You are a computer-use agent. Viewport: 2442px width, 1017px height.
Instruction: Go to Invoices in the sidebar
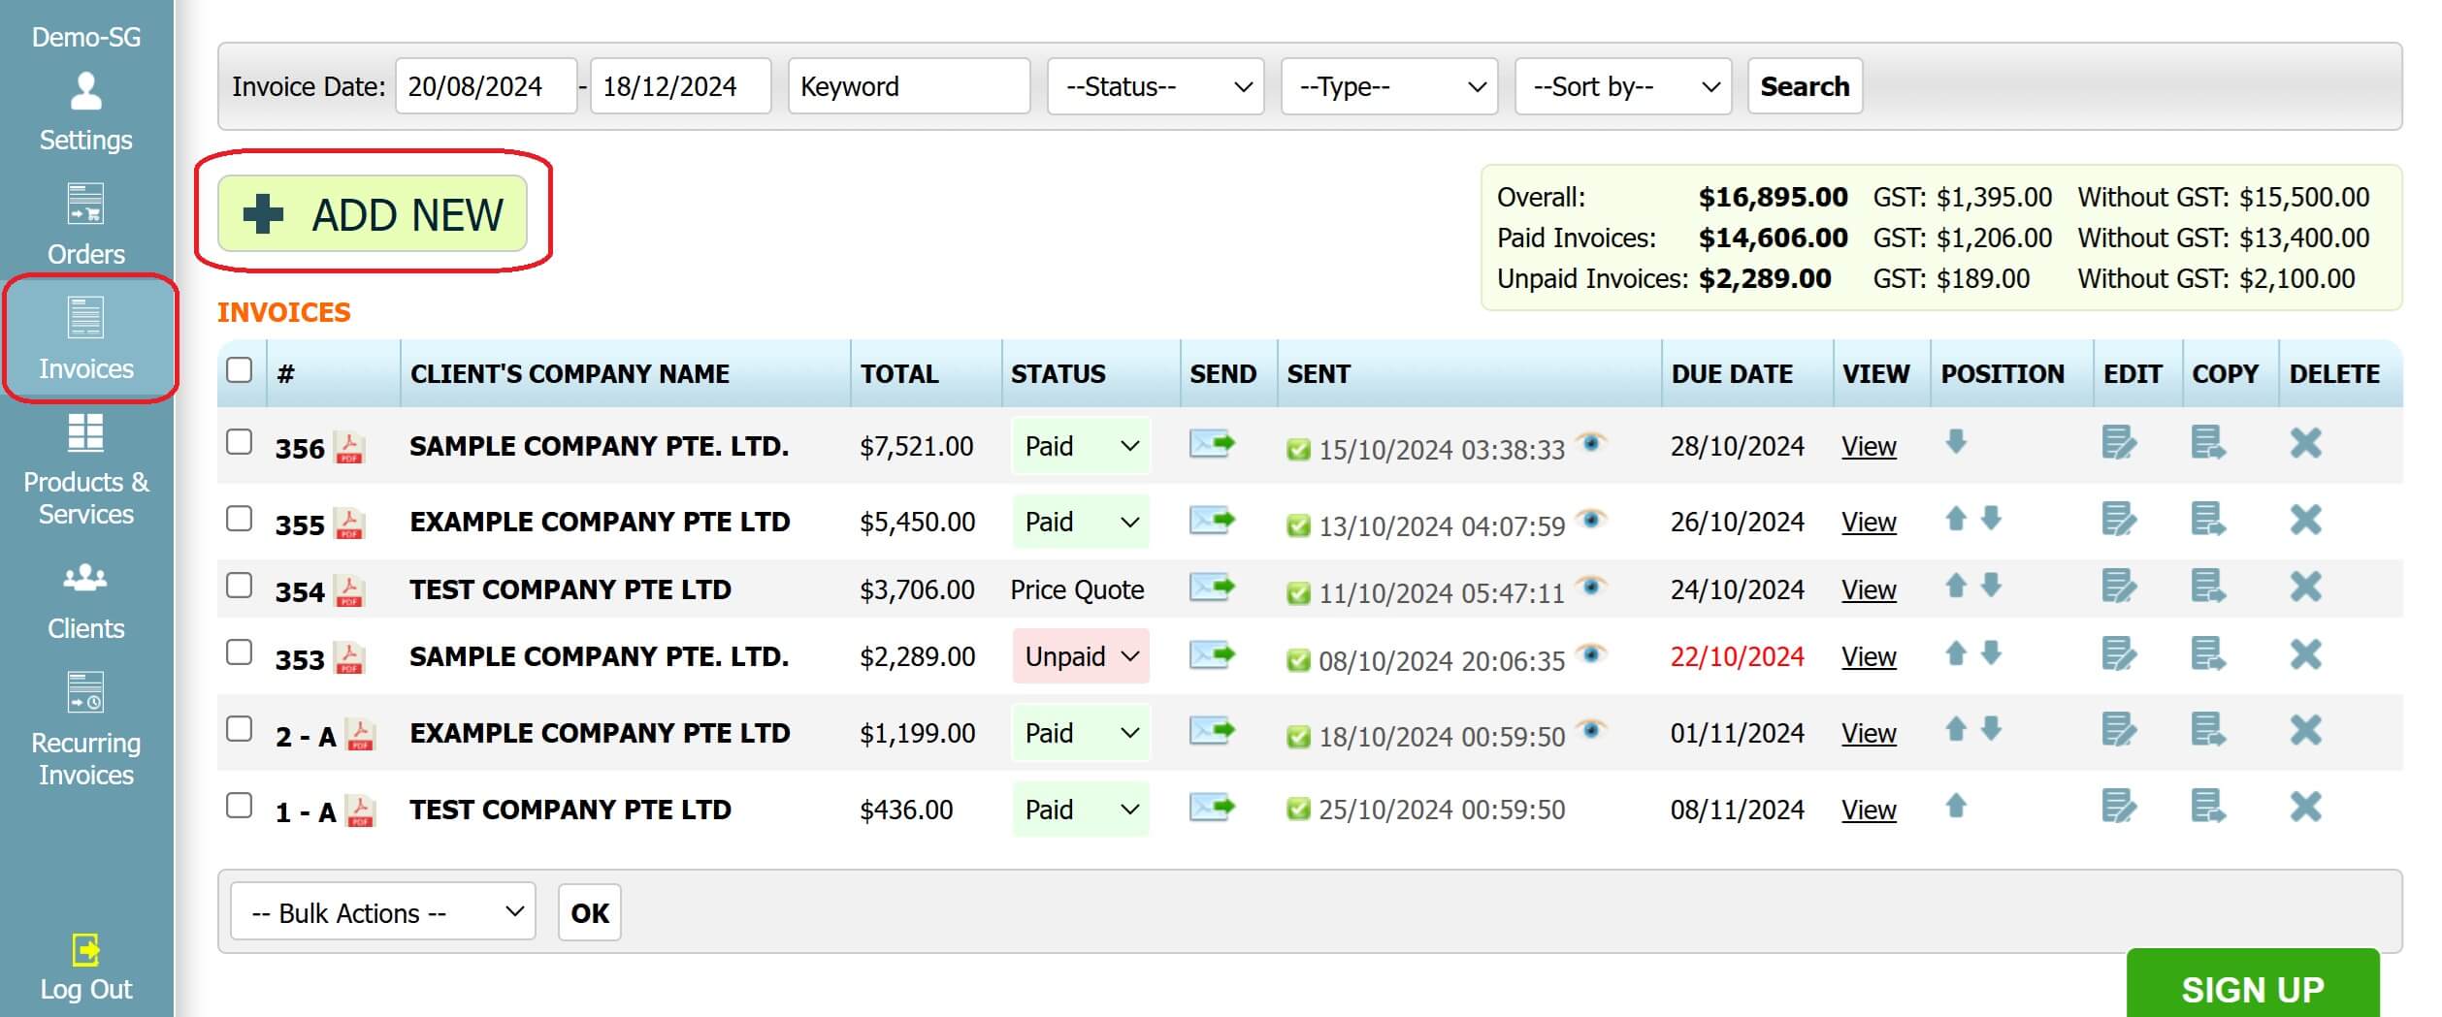tap(86, 338)
